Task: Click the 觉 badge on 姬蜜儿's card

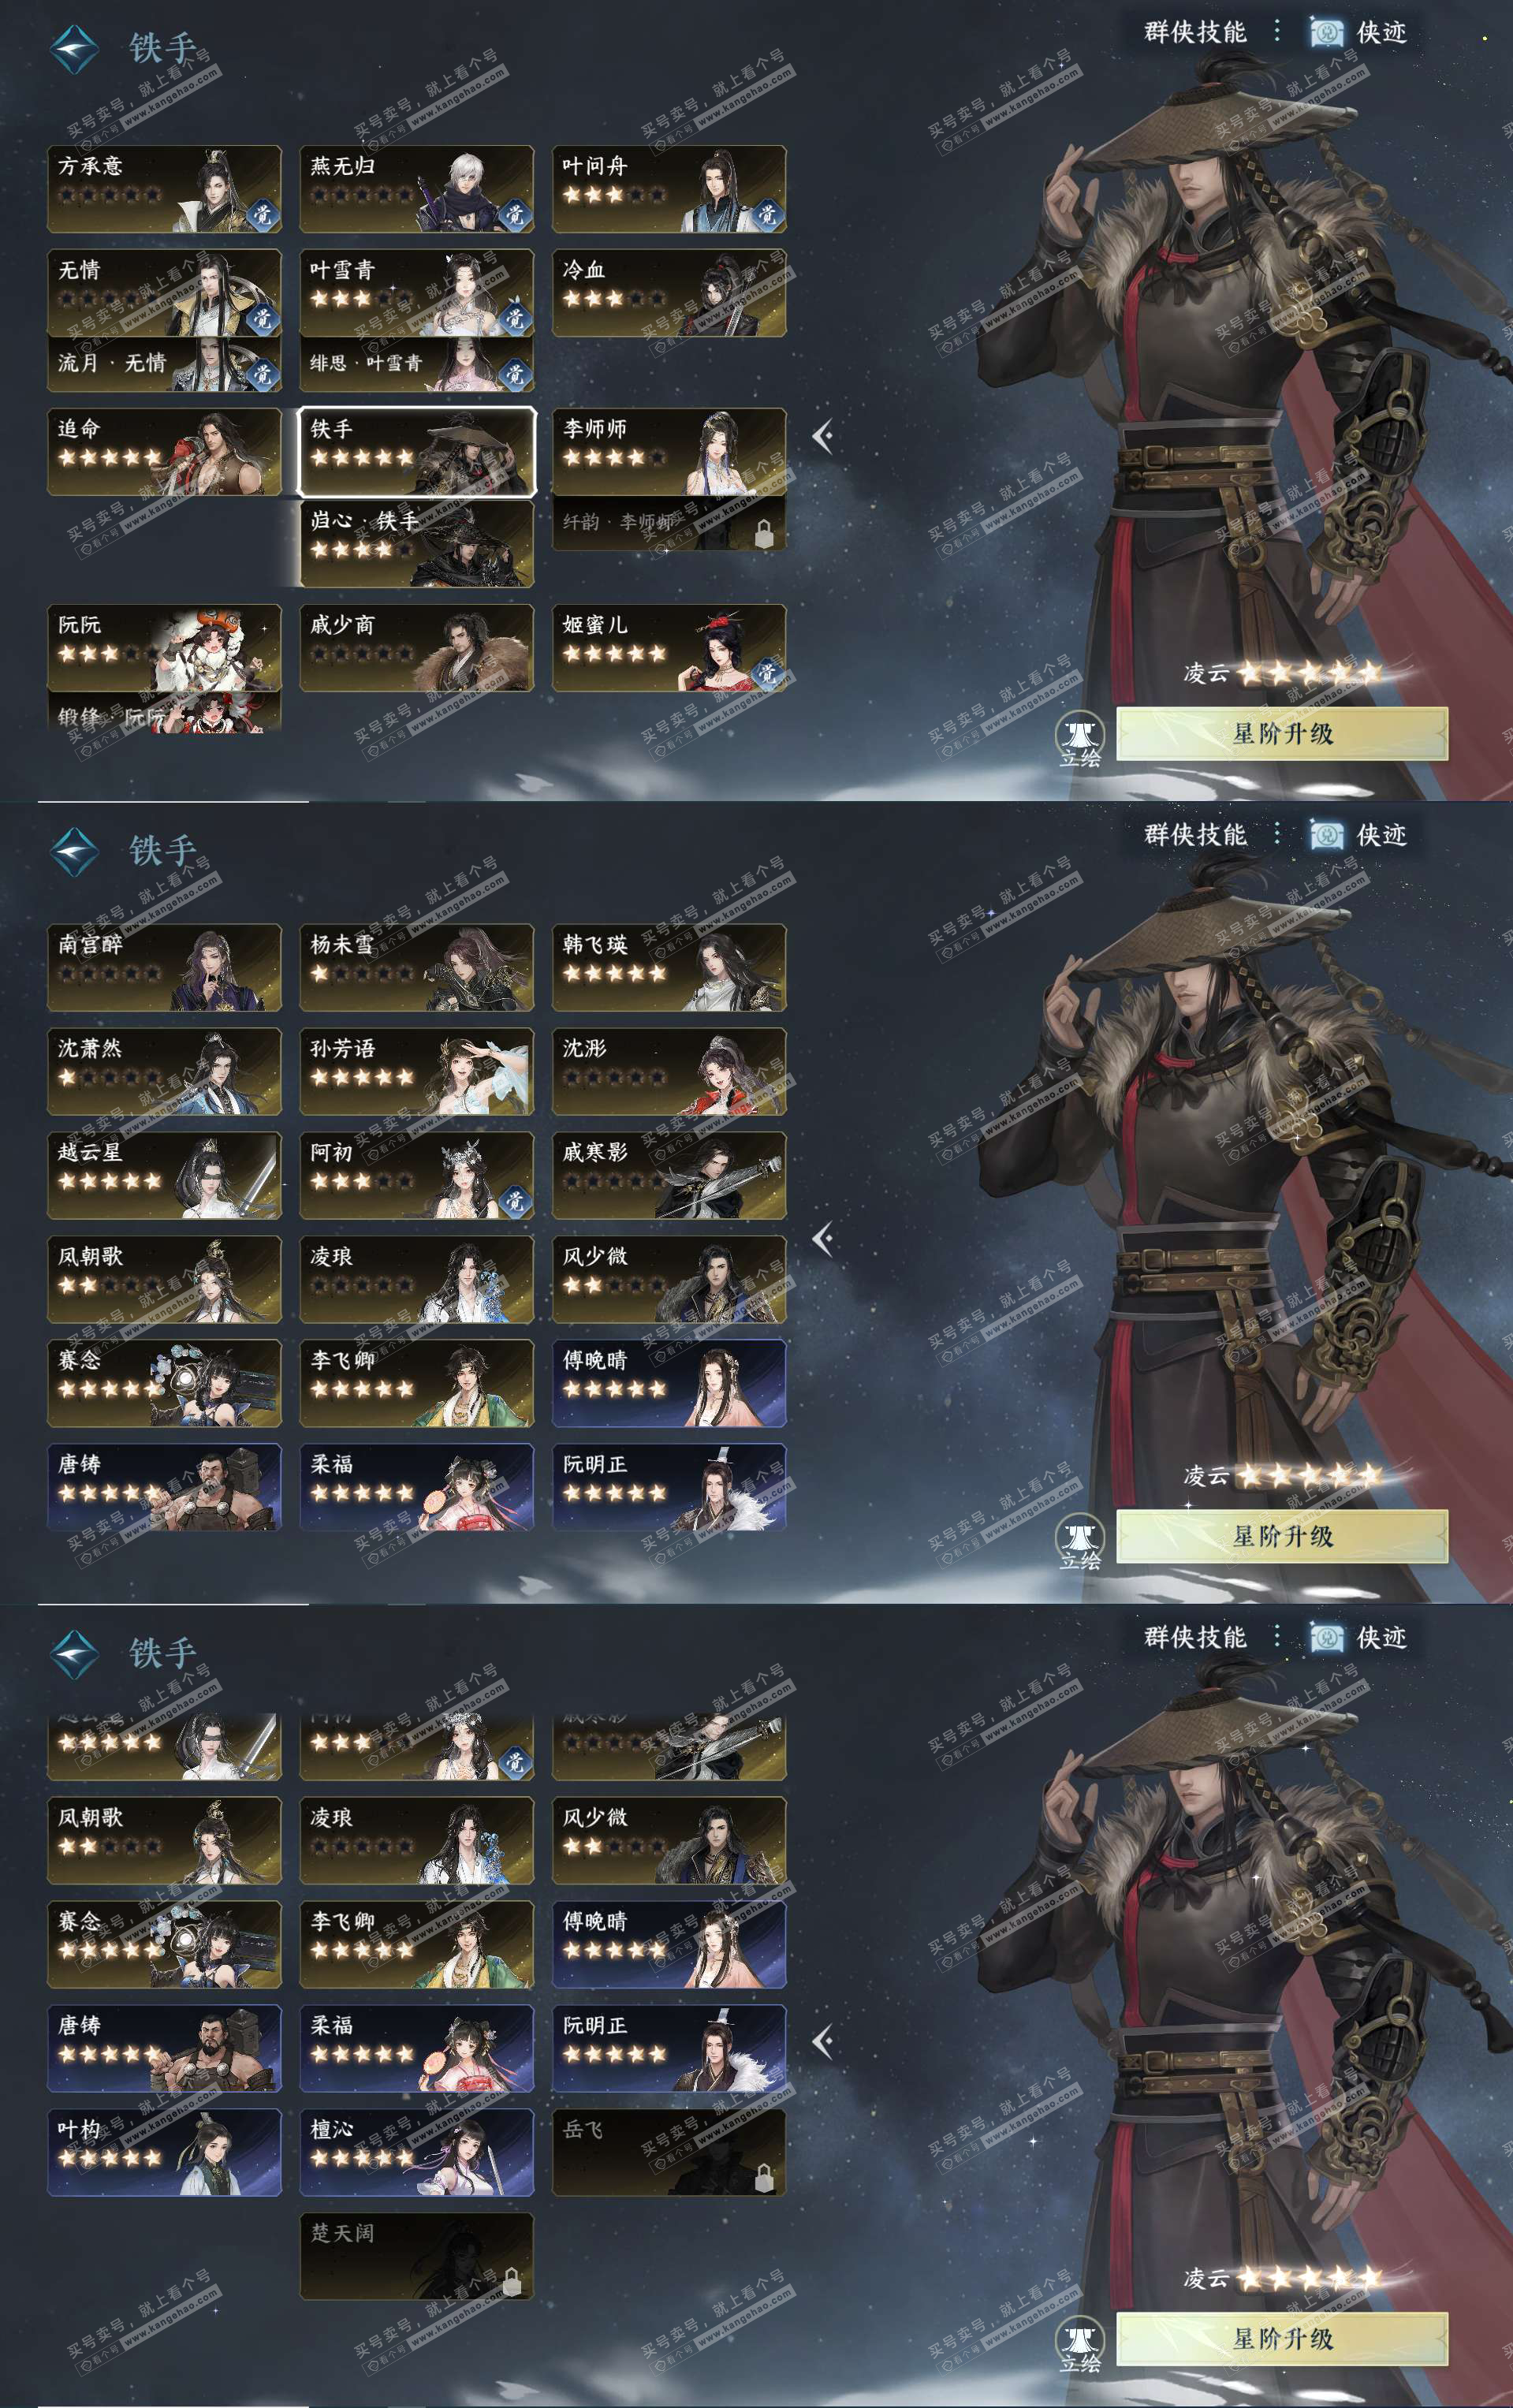Action: tap(767, 672)
